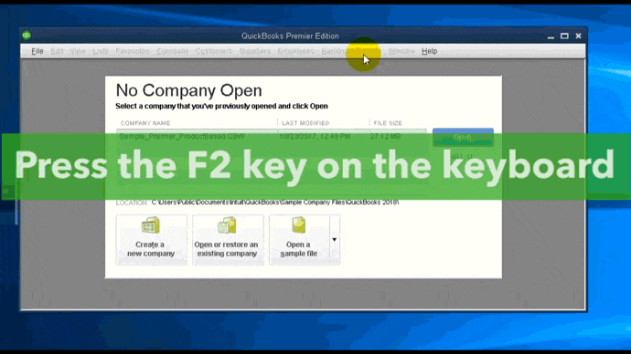Click the file location path text
The width and height of the screenshot is (631, 354).
pos(275,203)
